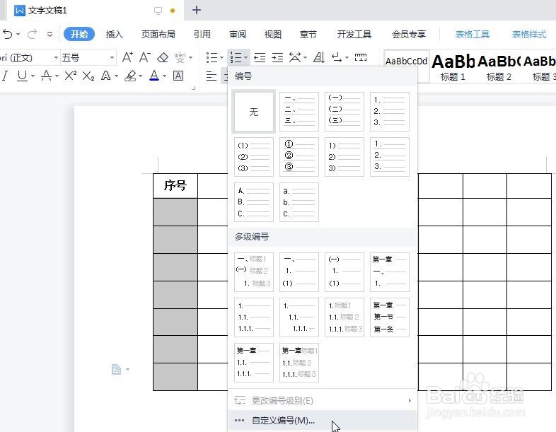The image size is (556, 432).
Task: Open the 章节 tab
Action: tap(308, 35)
